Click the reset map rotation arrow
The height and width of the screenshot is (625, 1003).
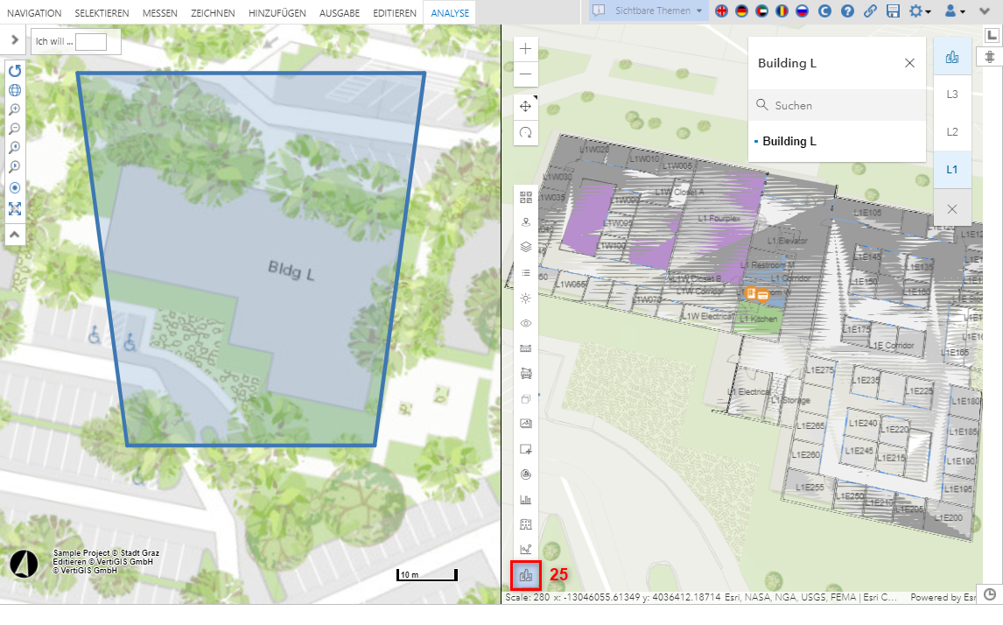pyautogui.click(x=15, y=70)
